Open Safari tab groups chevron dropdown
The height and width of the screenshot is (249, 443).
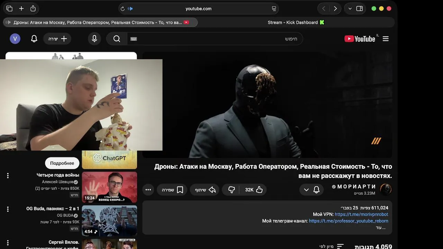(x=350, y=9)
